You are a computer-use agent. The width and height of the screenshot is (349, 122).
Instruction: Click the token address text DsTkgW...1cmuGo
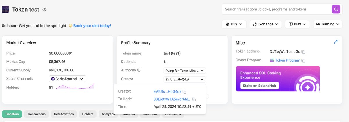click(x=285, y=52)
